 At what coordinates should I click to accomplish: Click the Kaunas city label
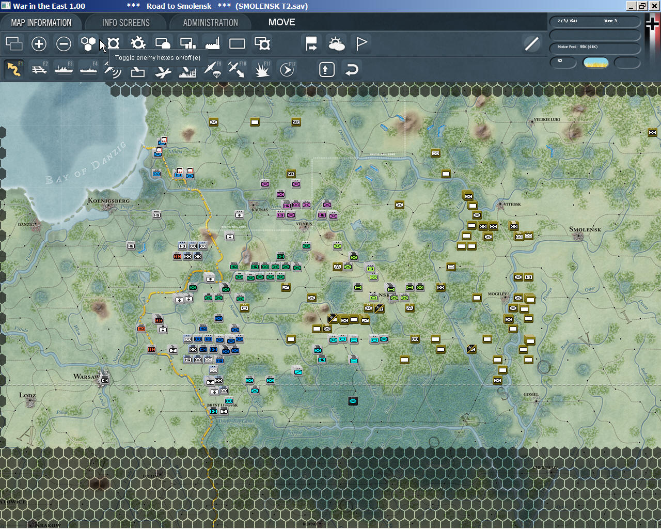260,210
